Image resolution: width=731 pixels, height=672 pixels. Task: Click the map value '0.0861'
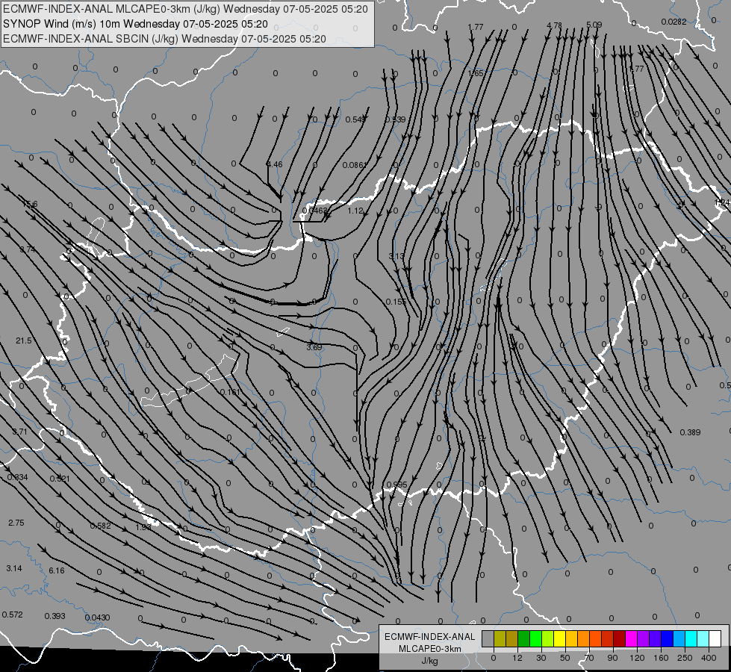coord(355,165)
